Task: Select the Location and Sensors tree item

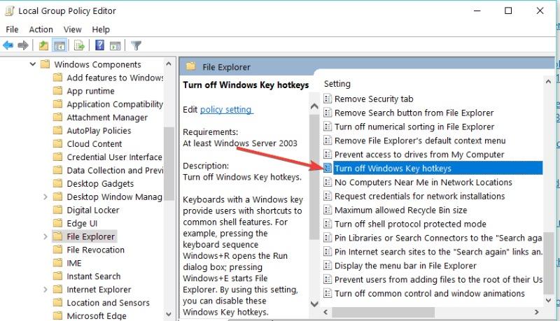Action: [x=108, y=302]
